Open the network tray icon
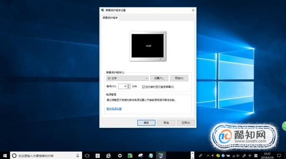This screenshot has width=286, height=159. tap(234, 156)
